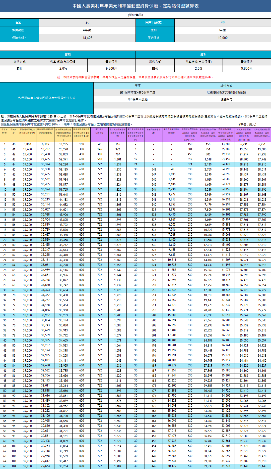Click the 給付方式 column header
The width and height of the screenshot is (271, 469).
click(x=226, y=86)
